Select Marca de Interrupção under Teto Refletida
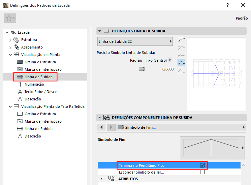Screen dimensions: 251x185 click(43, 121)
